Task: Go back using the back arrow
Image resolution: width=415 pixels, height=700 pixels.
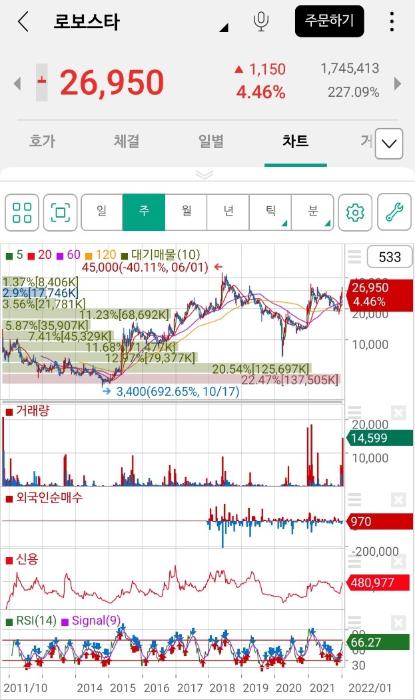Action: pyautogui.click(x=23, y=21)
